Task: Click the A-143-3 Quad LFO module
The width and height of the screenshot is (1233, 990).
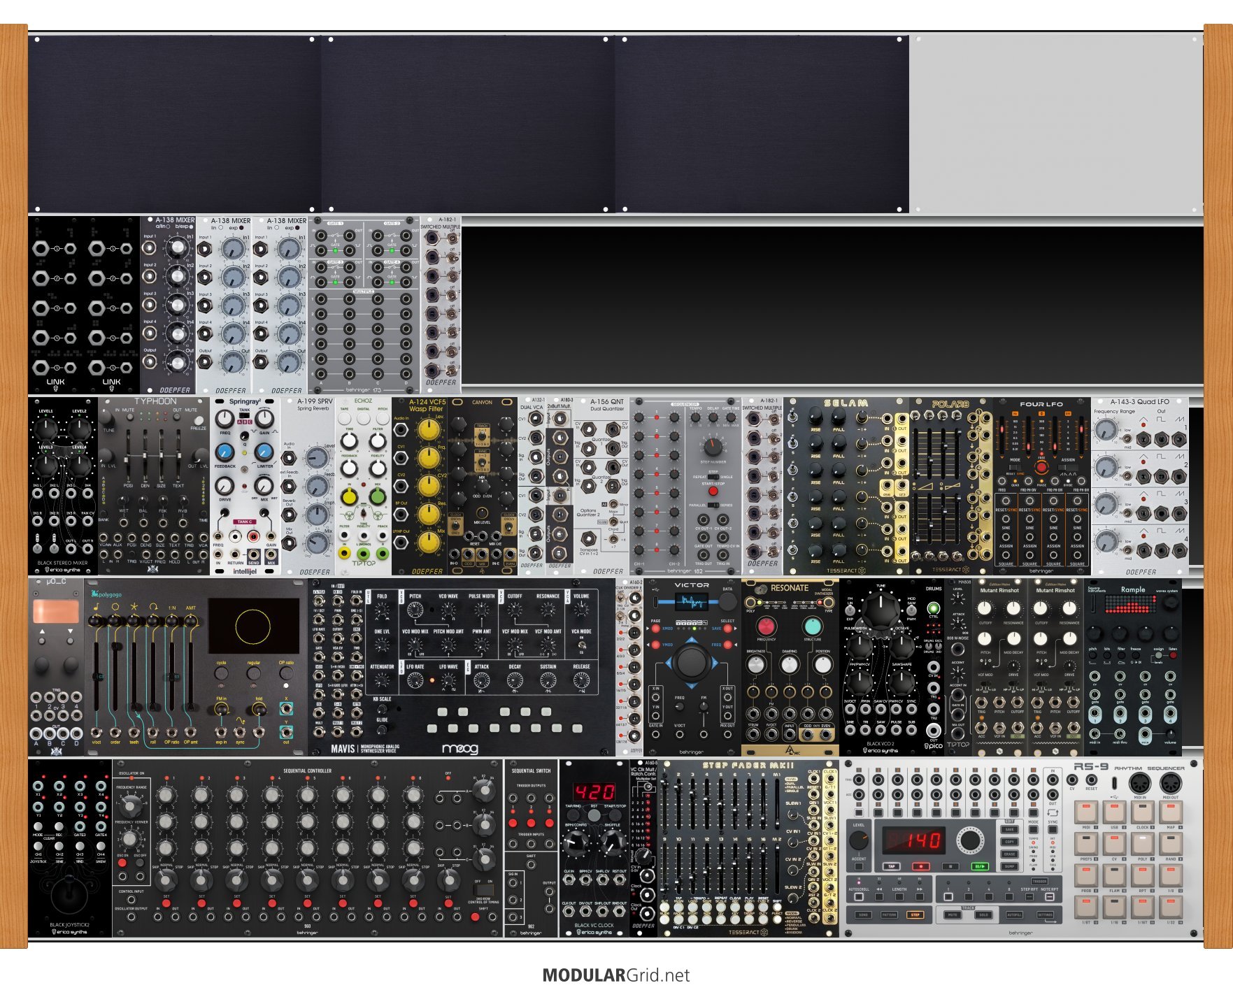Action: coord(1140,487)
